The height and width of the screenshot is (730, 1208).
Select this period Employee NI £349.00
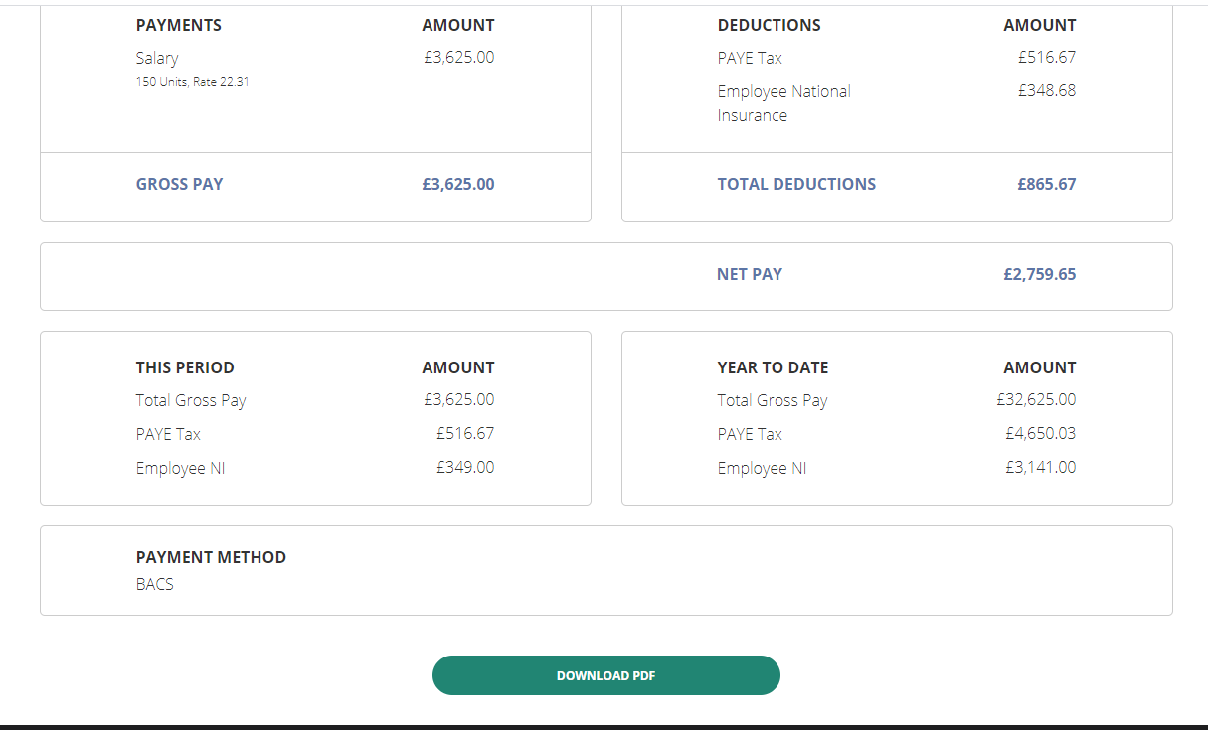[465, 467]
